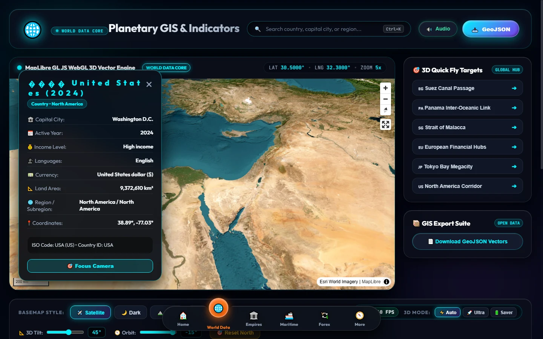543x339 pixels.
Task: Set 3D mode to Auto
Action: click(x=448, y=313)
